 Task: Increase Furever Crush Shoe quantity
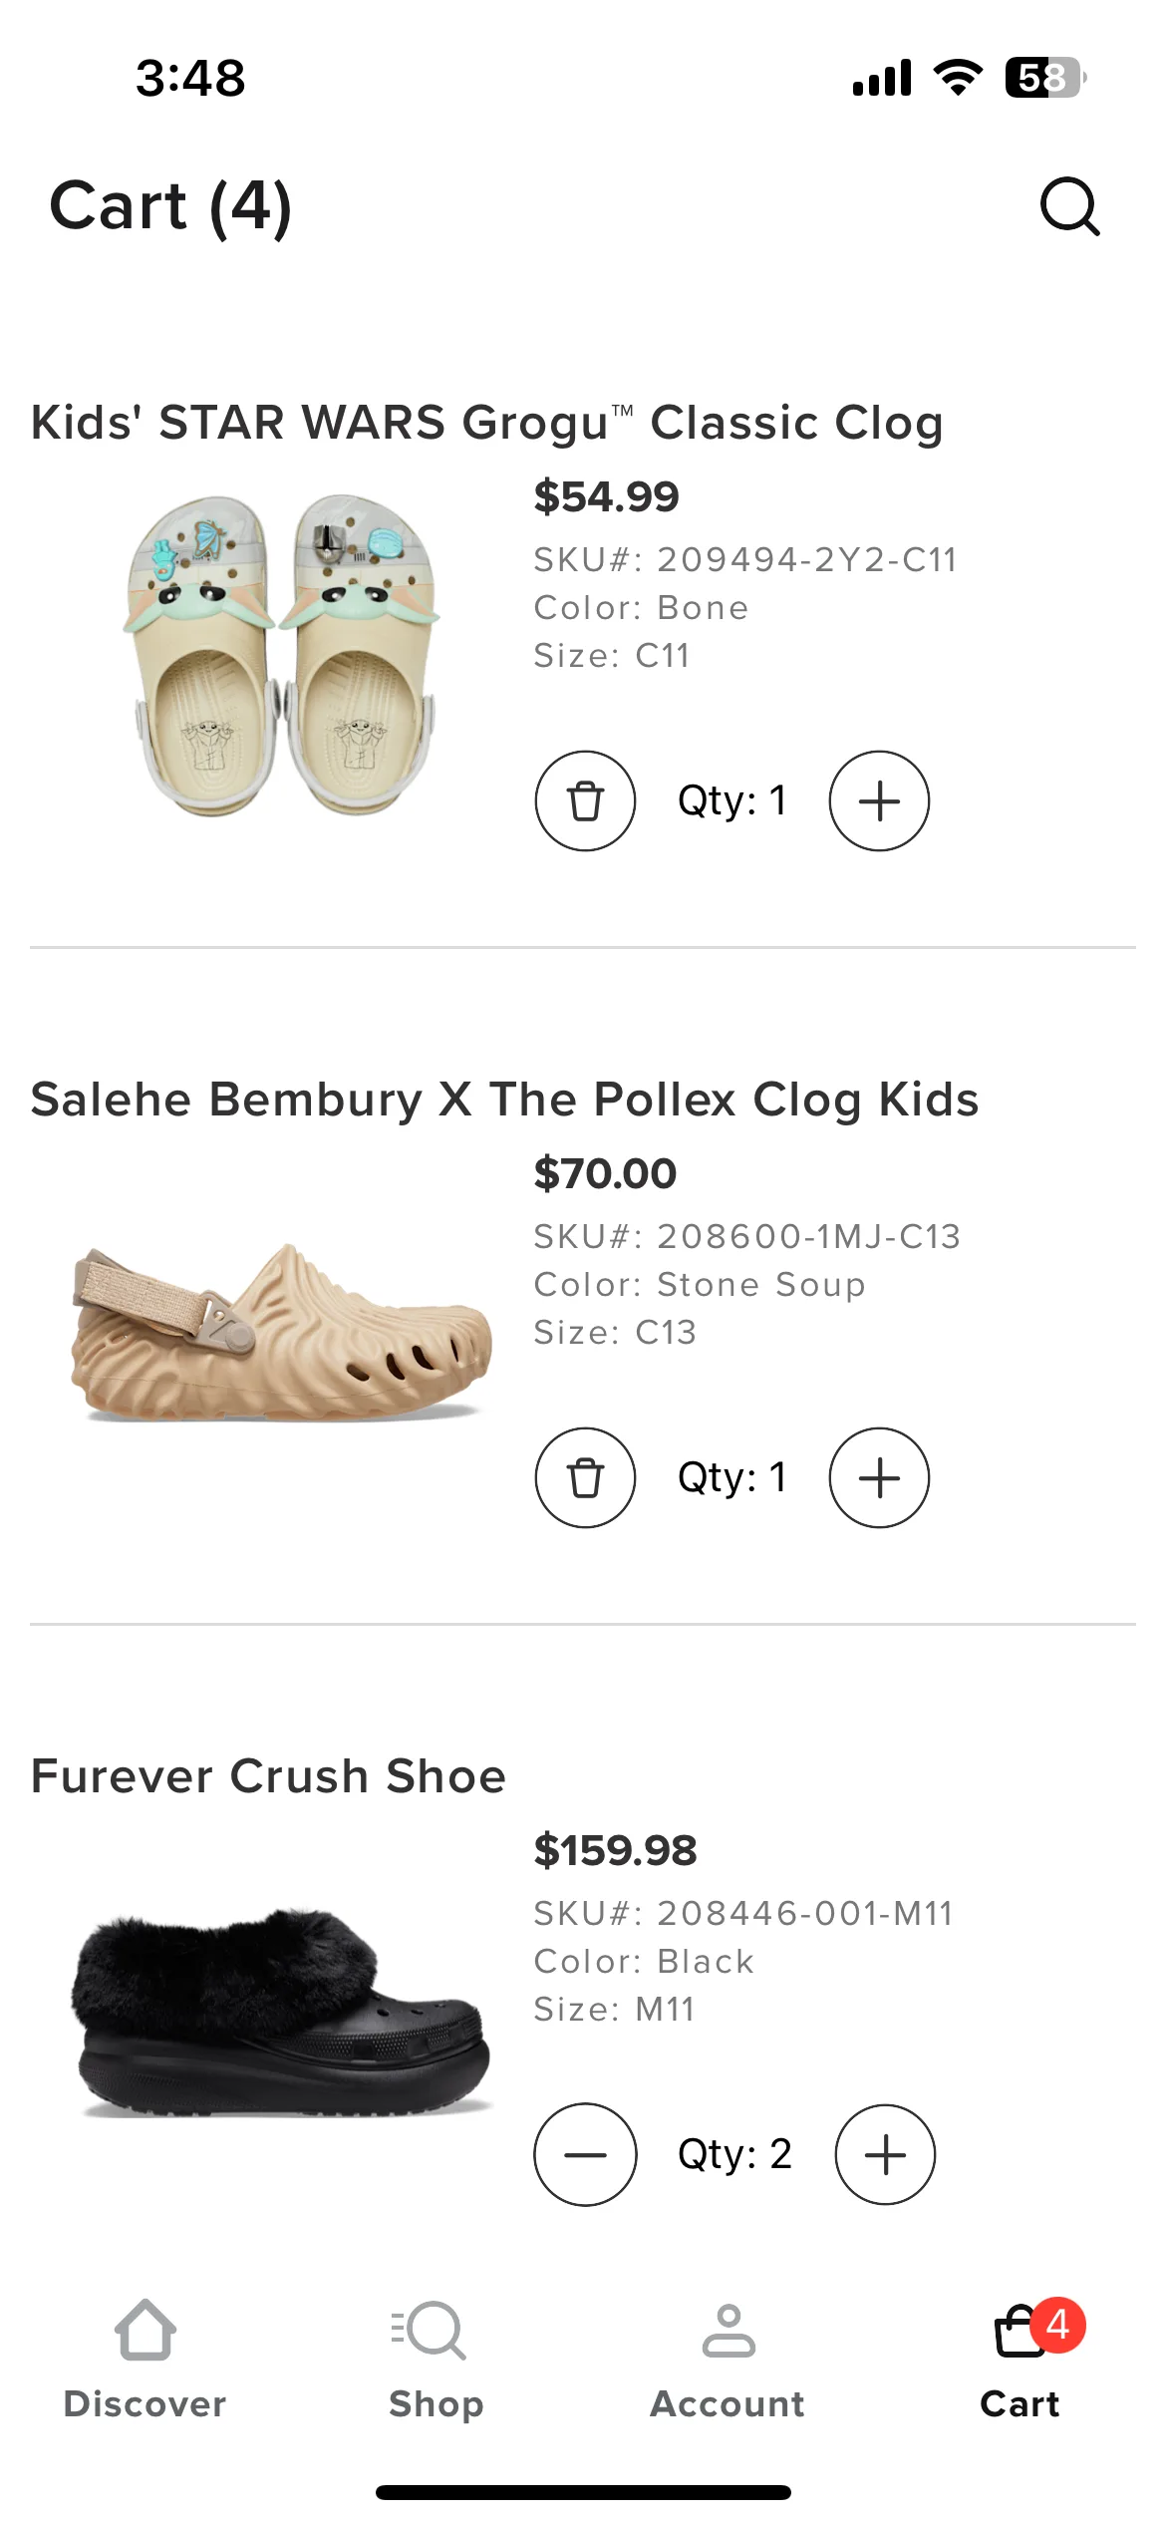885,2154
